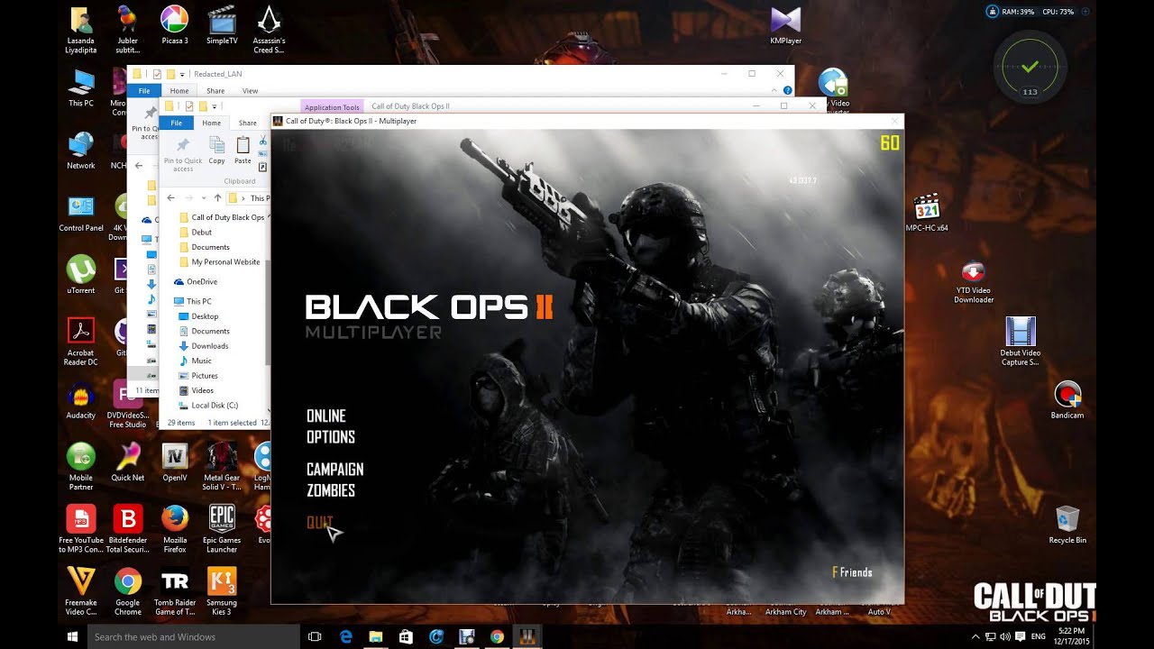Open This PC desktop icon
Screen dimensions: 1154x649
coord(81,87)
